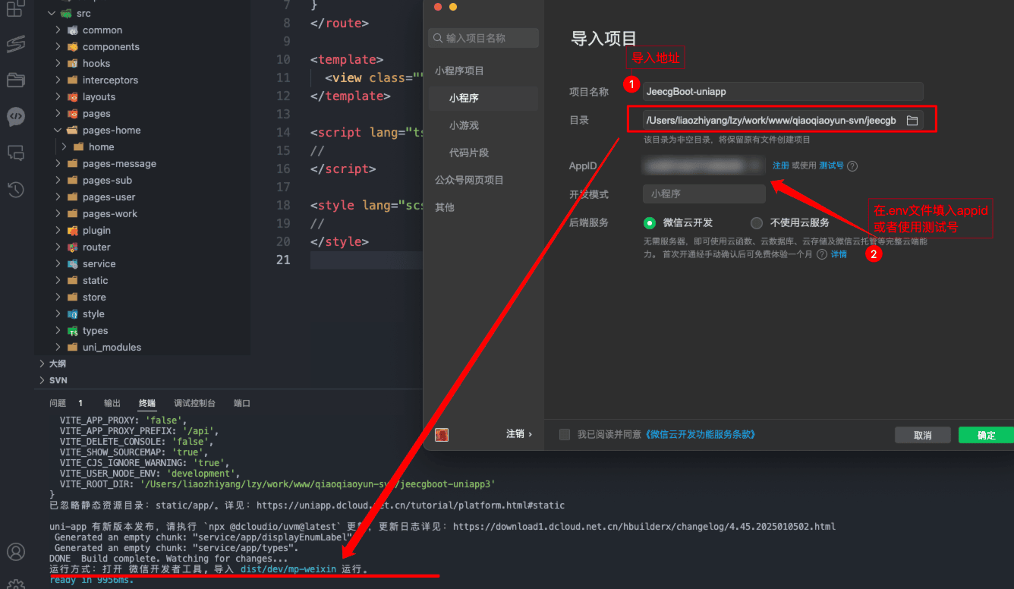
Task: Switch to the 调试控制台 panel tab
Action: (194, 403)
